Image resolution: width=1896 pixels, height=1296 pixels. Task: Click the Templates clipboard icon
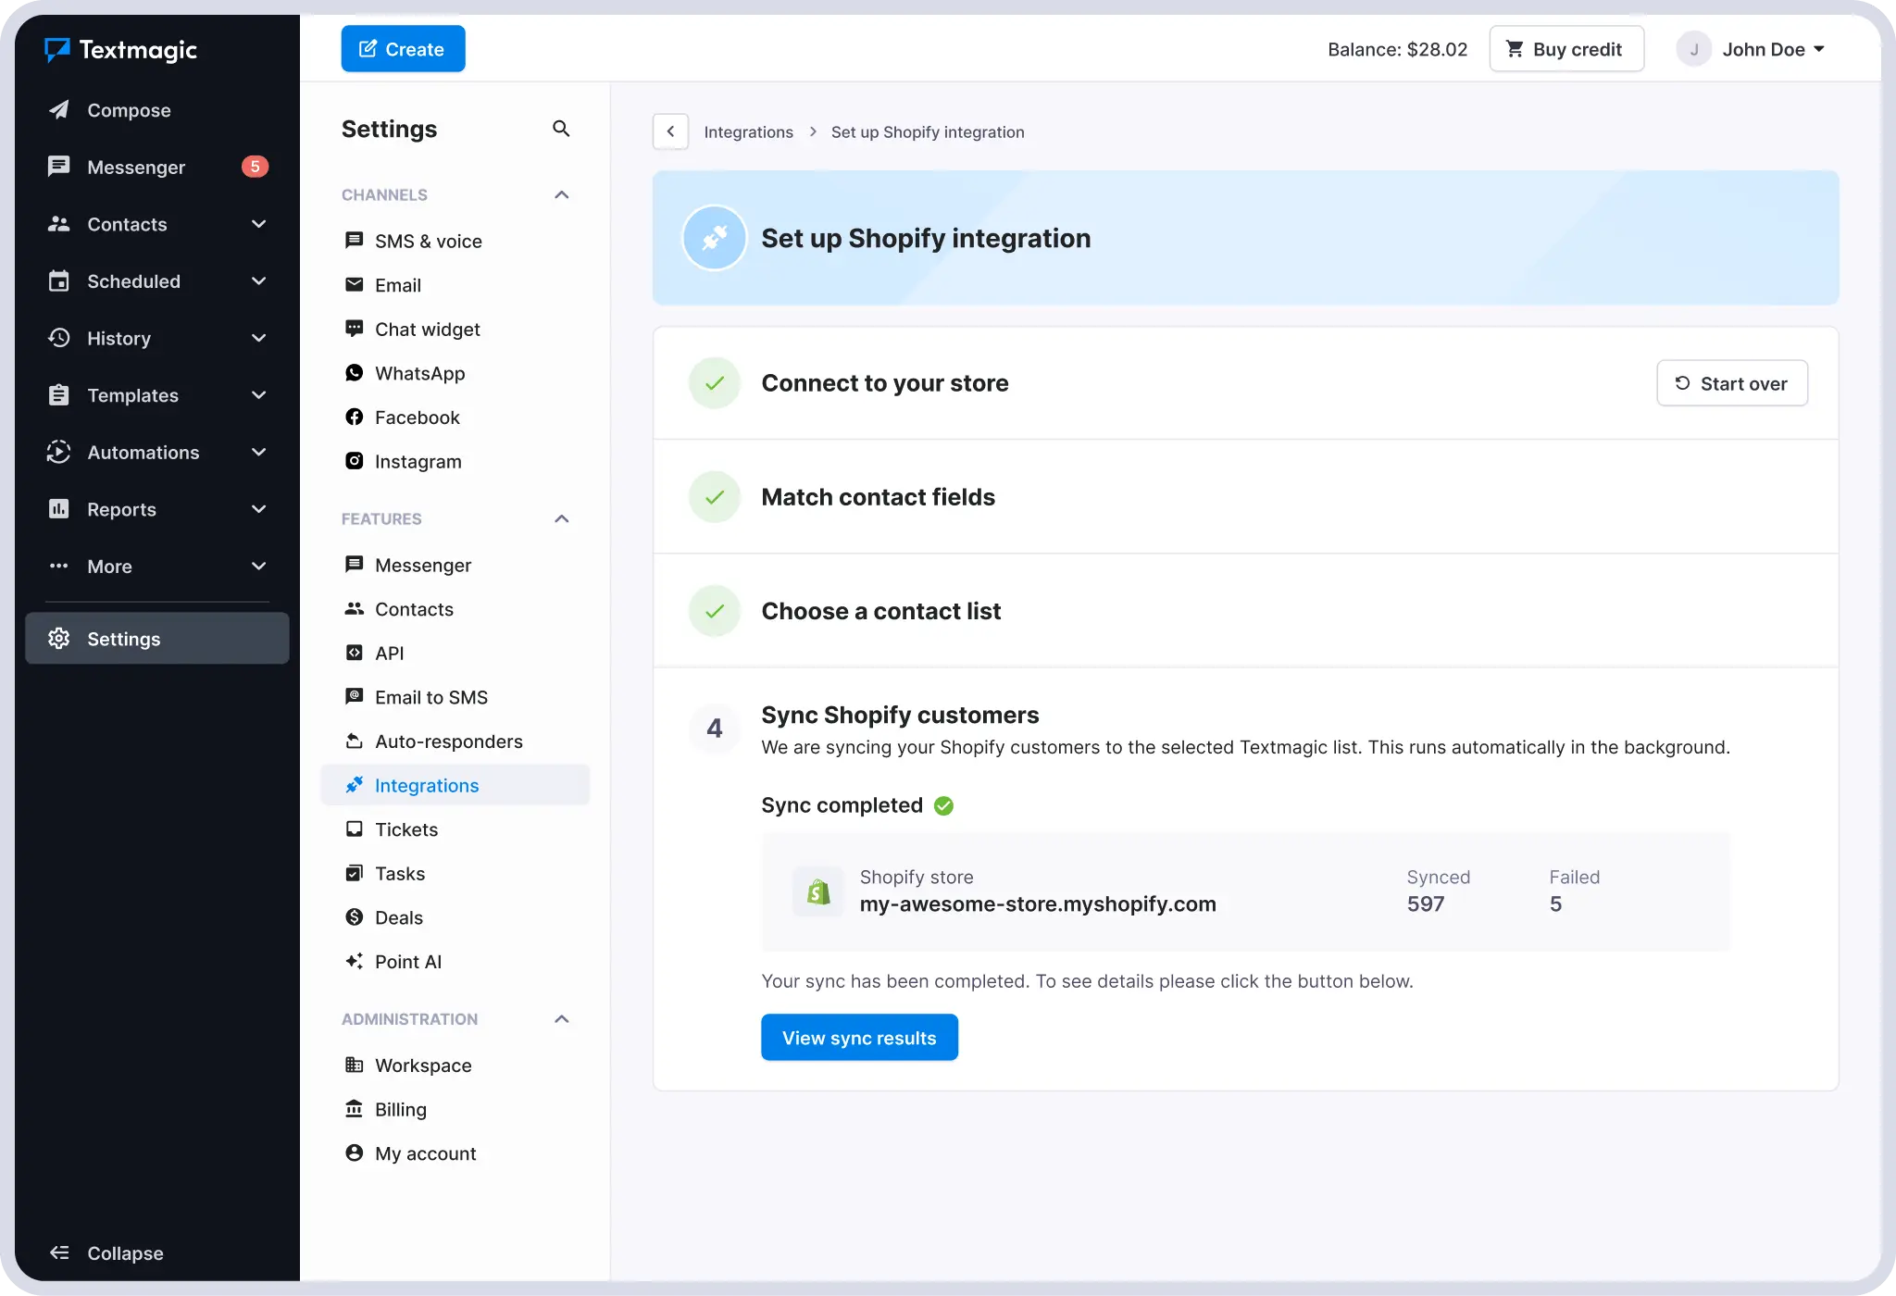(x=59, y=395)
